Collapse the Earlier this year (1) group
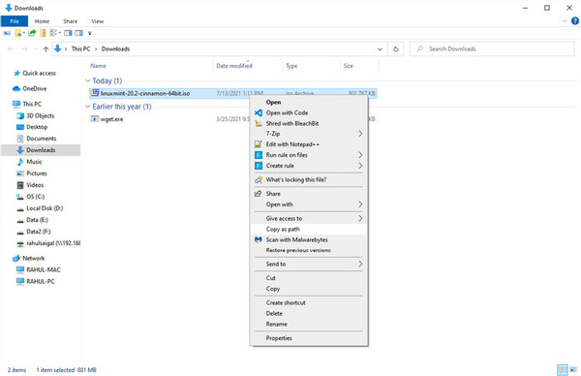The image size is (581, 376). [88, 107]
